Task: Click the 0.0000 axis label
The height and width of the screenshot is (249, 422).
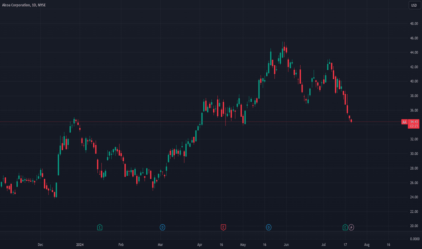Action: 414,239
